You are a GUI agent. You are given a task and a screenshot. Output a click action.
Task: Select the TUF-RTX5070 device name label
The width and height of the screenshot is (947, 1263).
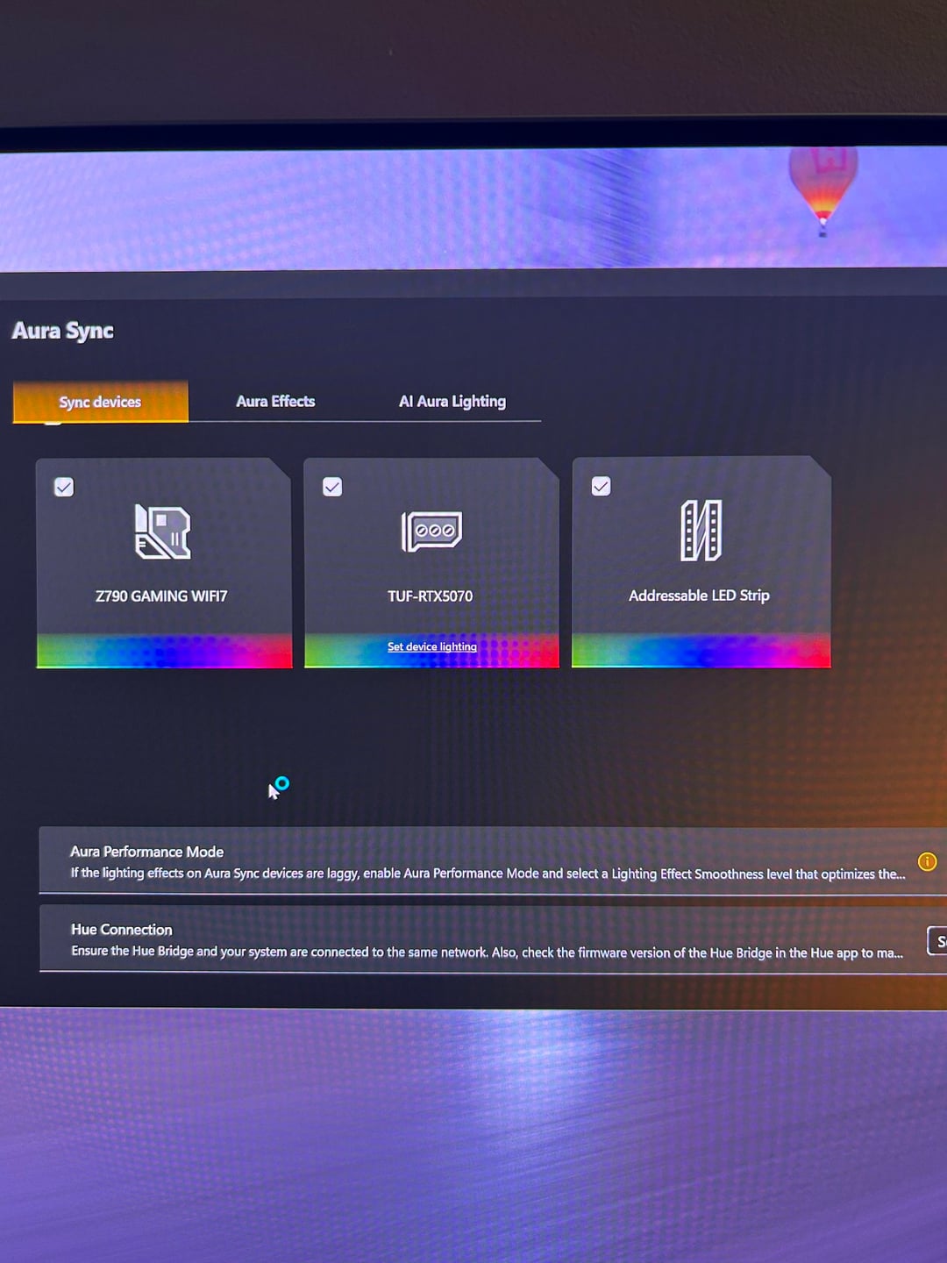[431, 596]
